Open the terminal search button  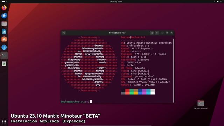tap(152, 33)
